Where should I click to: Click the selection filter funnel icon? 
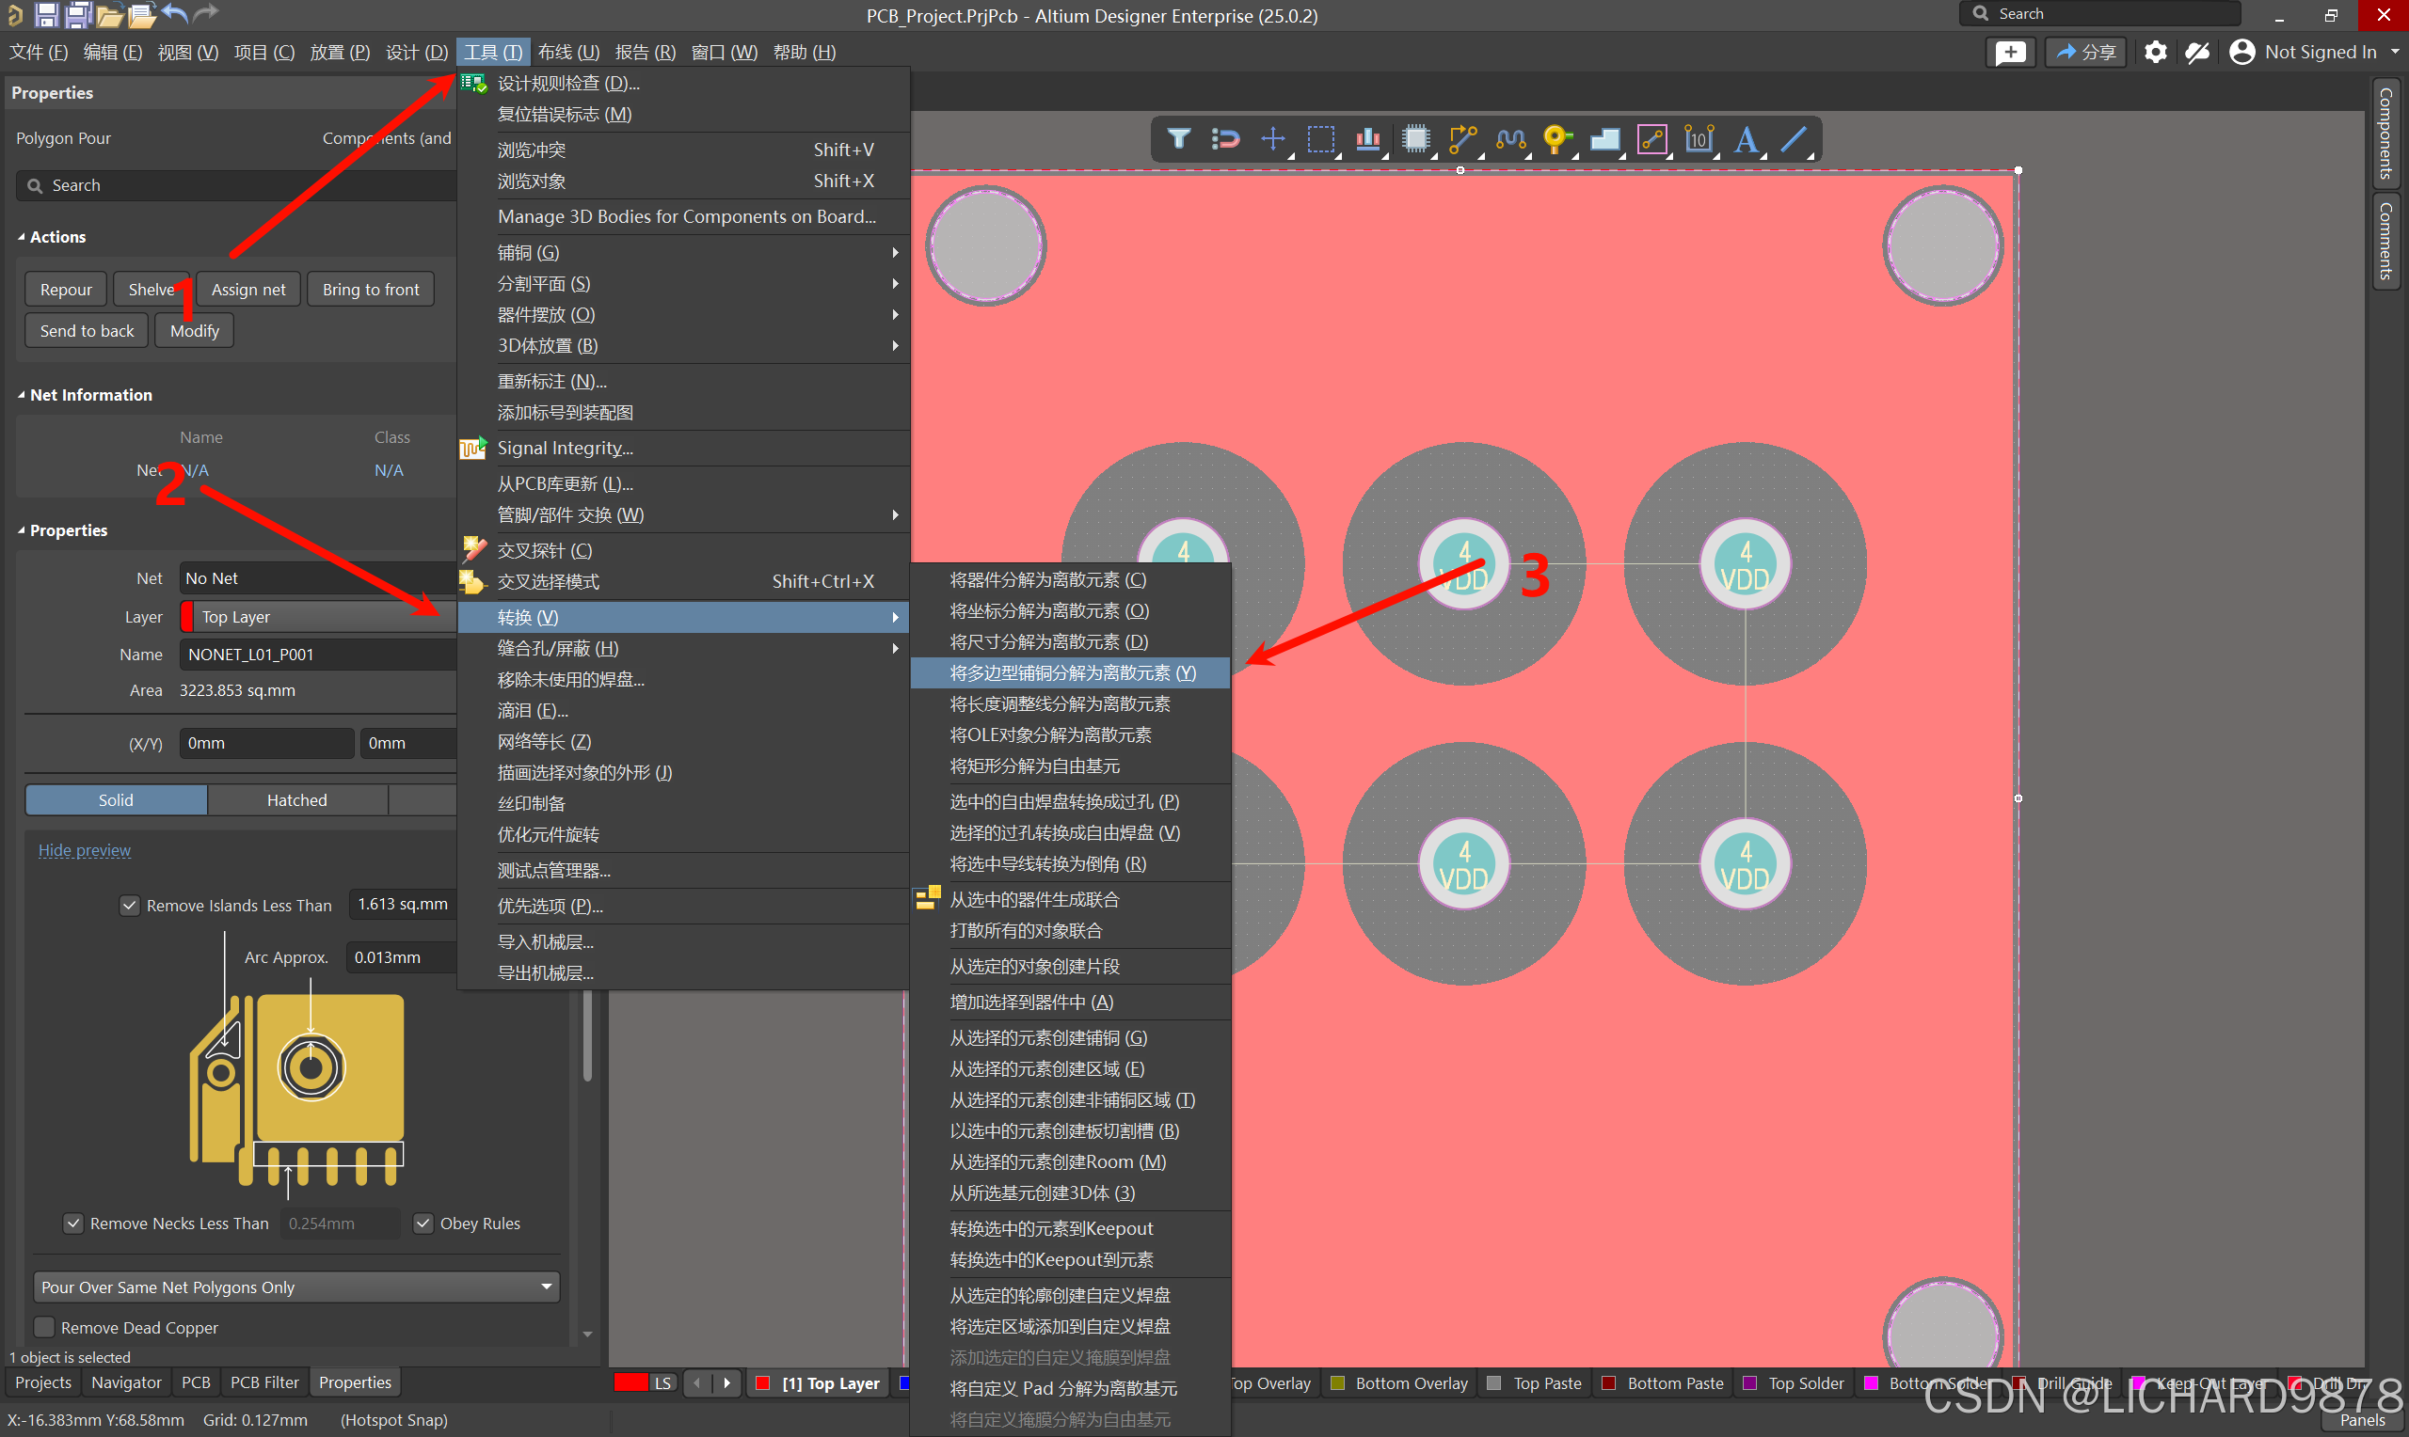1178,138
